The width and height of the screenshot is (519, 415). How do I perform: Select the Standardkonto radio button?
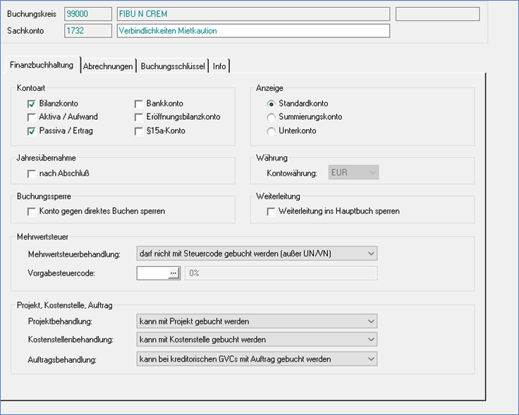tap(271, 104)
